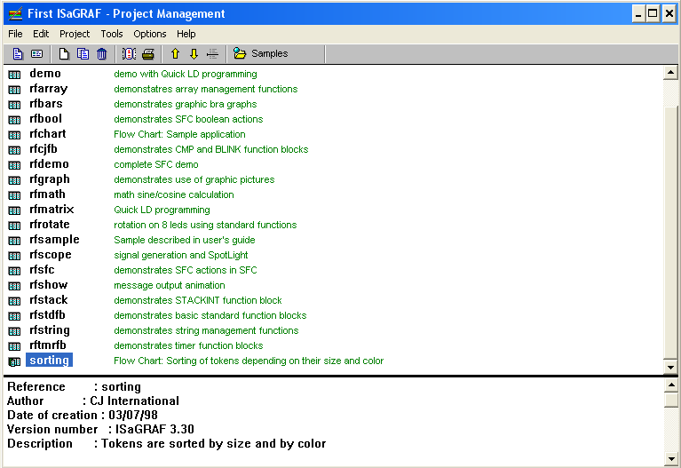Open the File menu

tap(15, 34)
